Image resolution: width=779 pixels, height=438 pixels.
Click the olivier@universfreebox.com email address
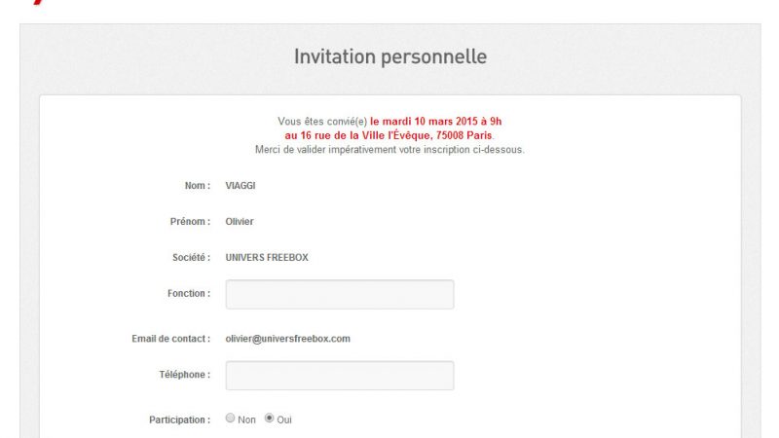[287, 339]
